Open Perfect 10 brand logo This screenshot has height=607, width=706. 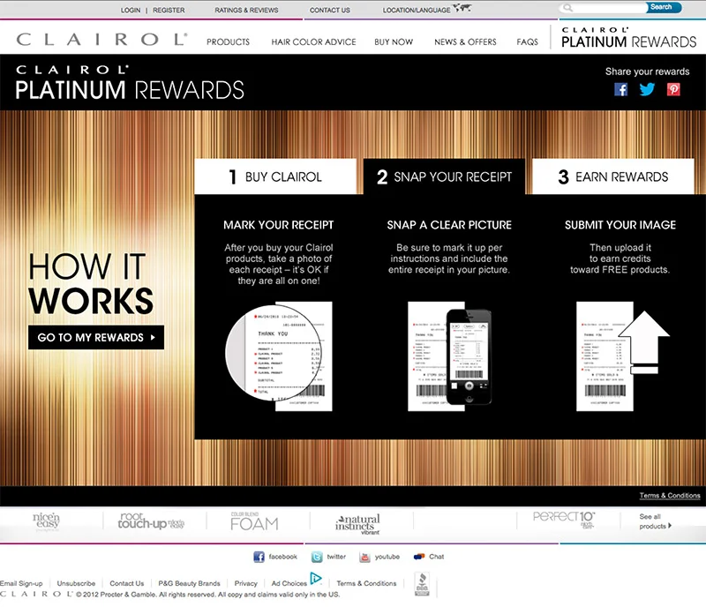coord(564,520)
